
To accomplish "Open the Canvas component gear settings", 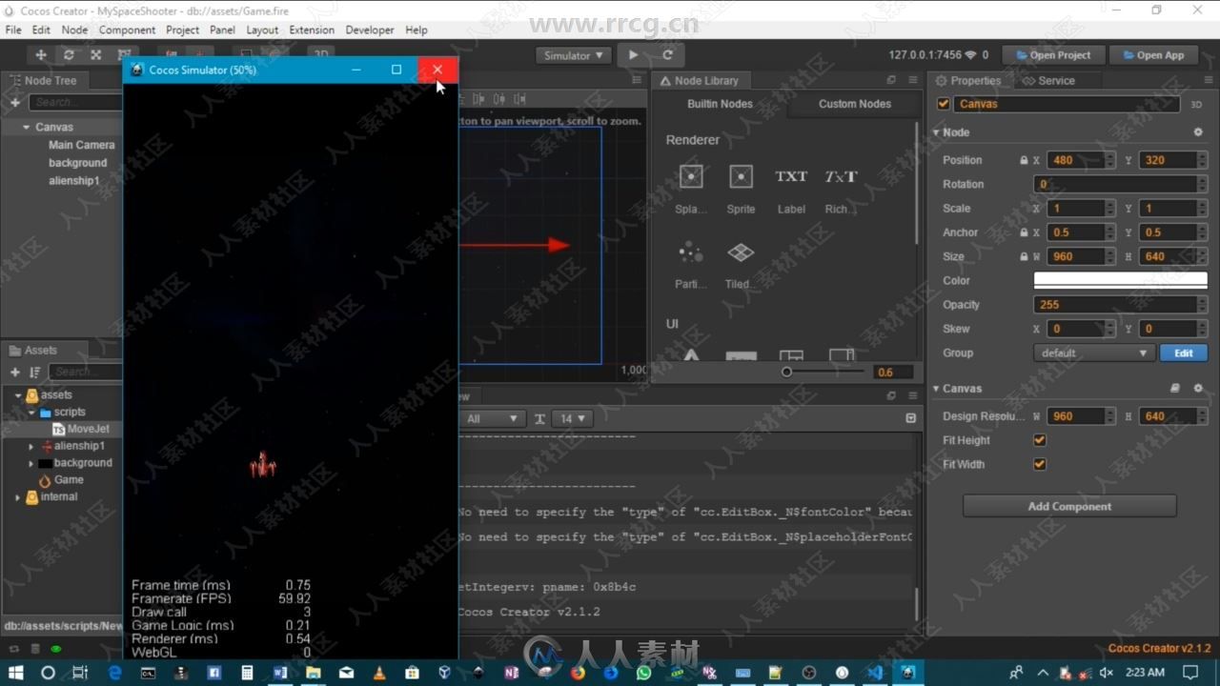I will click(x=1198, y=389).
